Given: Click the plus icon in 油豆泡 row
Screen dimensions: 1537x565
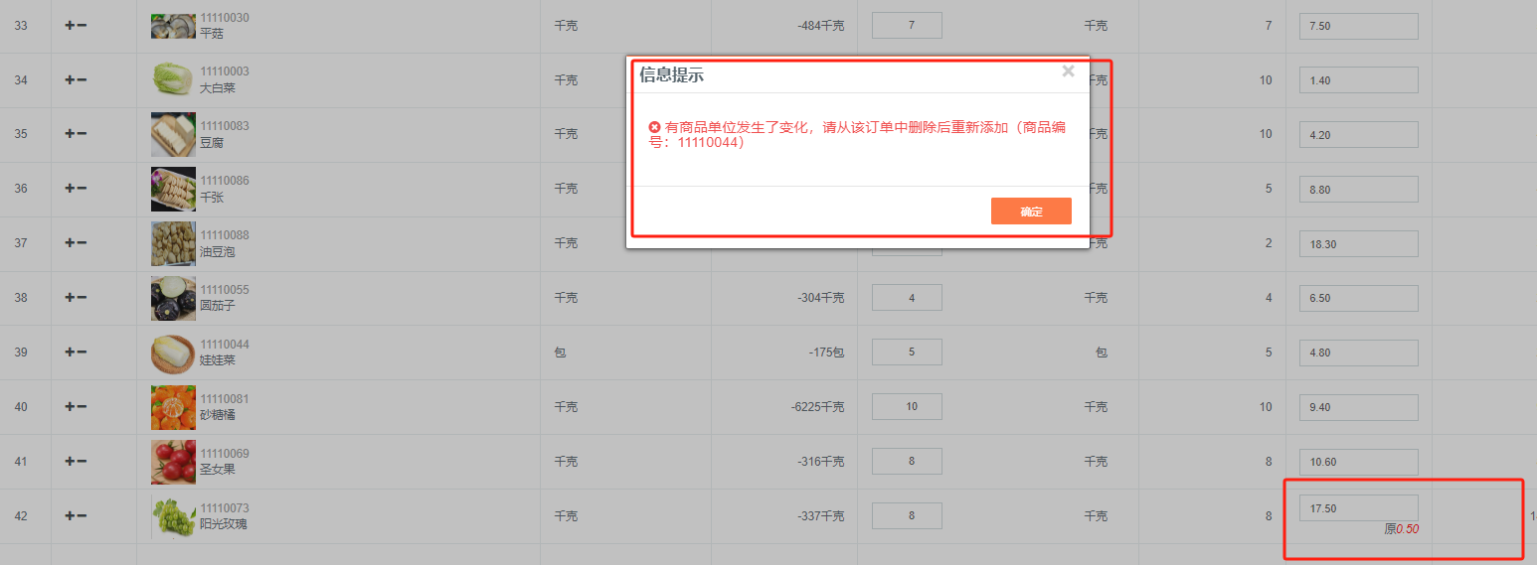Looking at the screenshot, I should tap(70, 243).
